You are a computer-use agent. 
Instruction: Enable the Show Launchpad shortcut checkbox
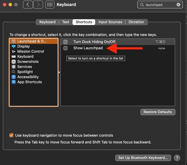66,48
